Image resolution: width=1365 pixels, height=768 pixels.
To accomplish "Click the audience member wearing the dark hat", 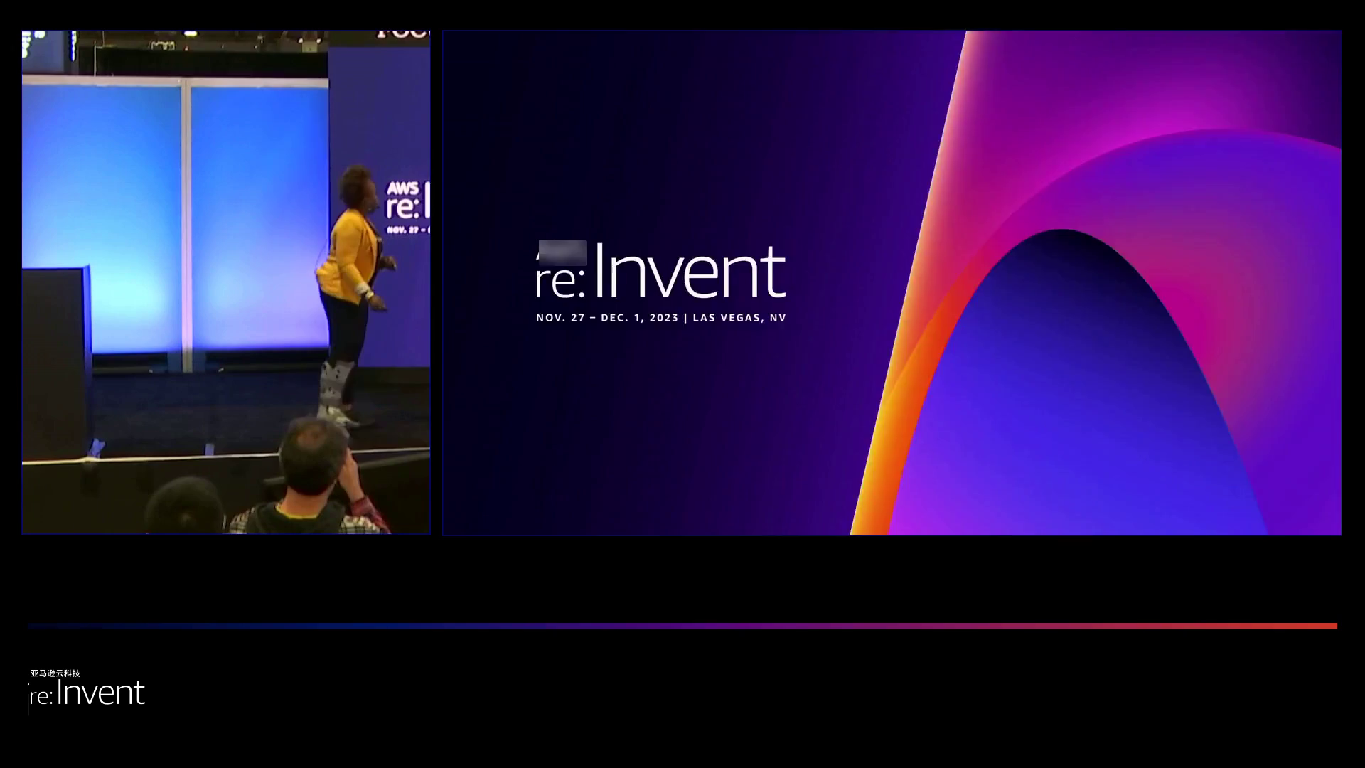I will (x=185, y=505).
